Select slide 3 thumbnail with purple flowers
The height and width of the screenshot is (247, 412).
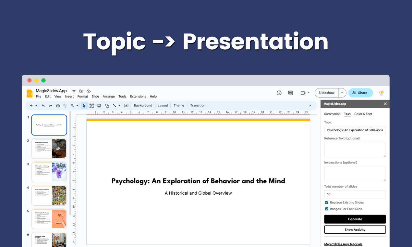pyautogui.click(x=49, y=172)
